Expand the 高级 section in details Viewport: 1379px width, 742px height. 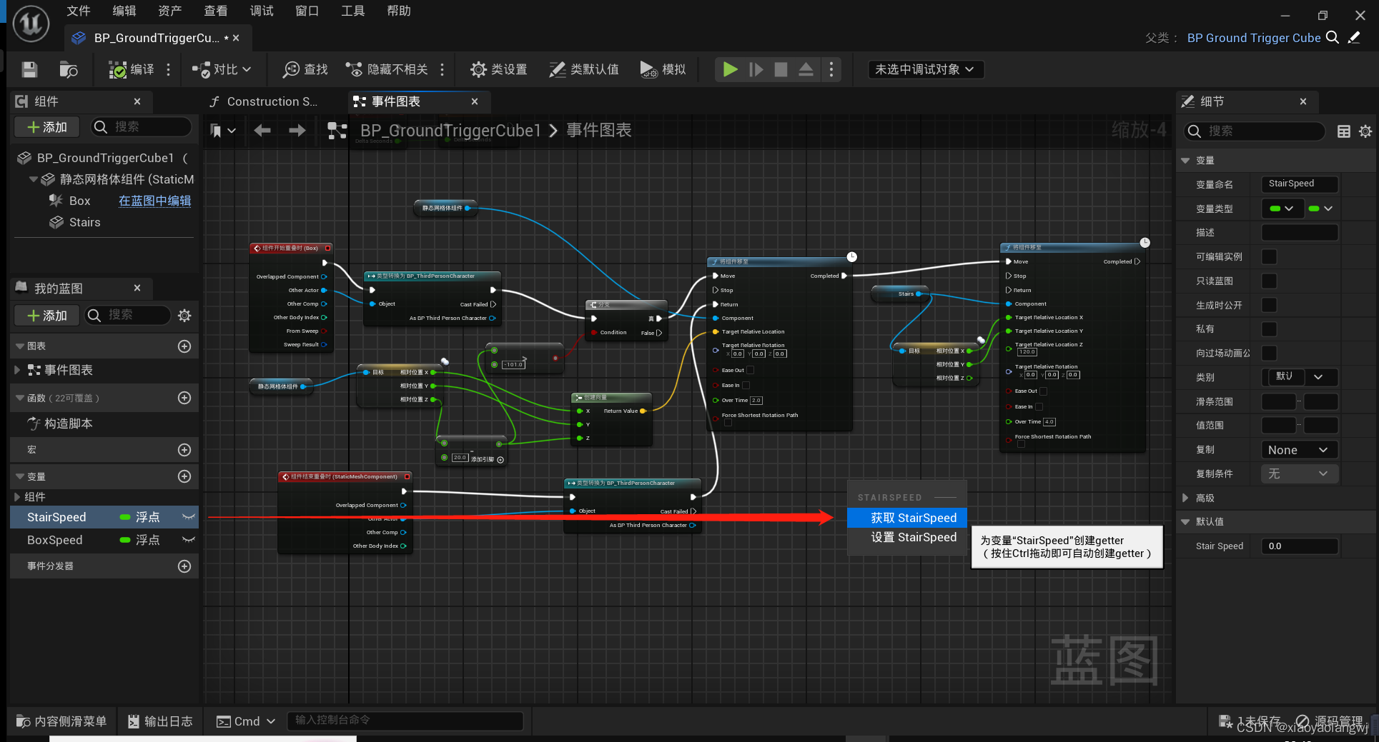coord(1203,498)
